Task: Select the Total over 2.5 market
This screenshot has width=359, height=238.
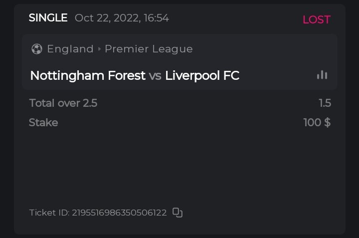Action: [63, 103]
